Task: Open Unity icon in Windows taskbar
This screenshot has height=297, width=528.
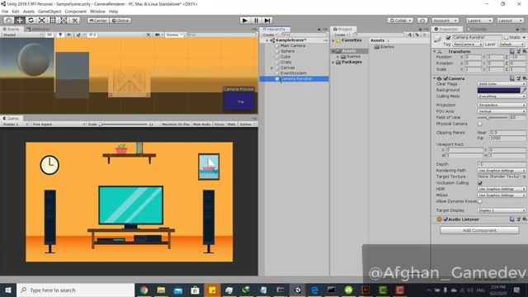Action: coord(298,290)
